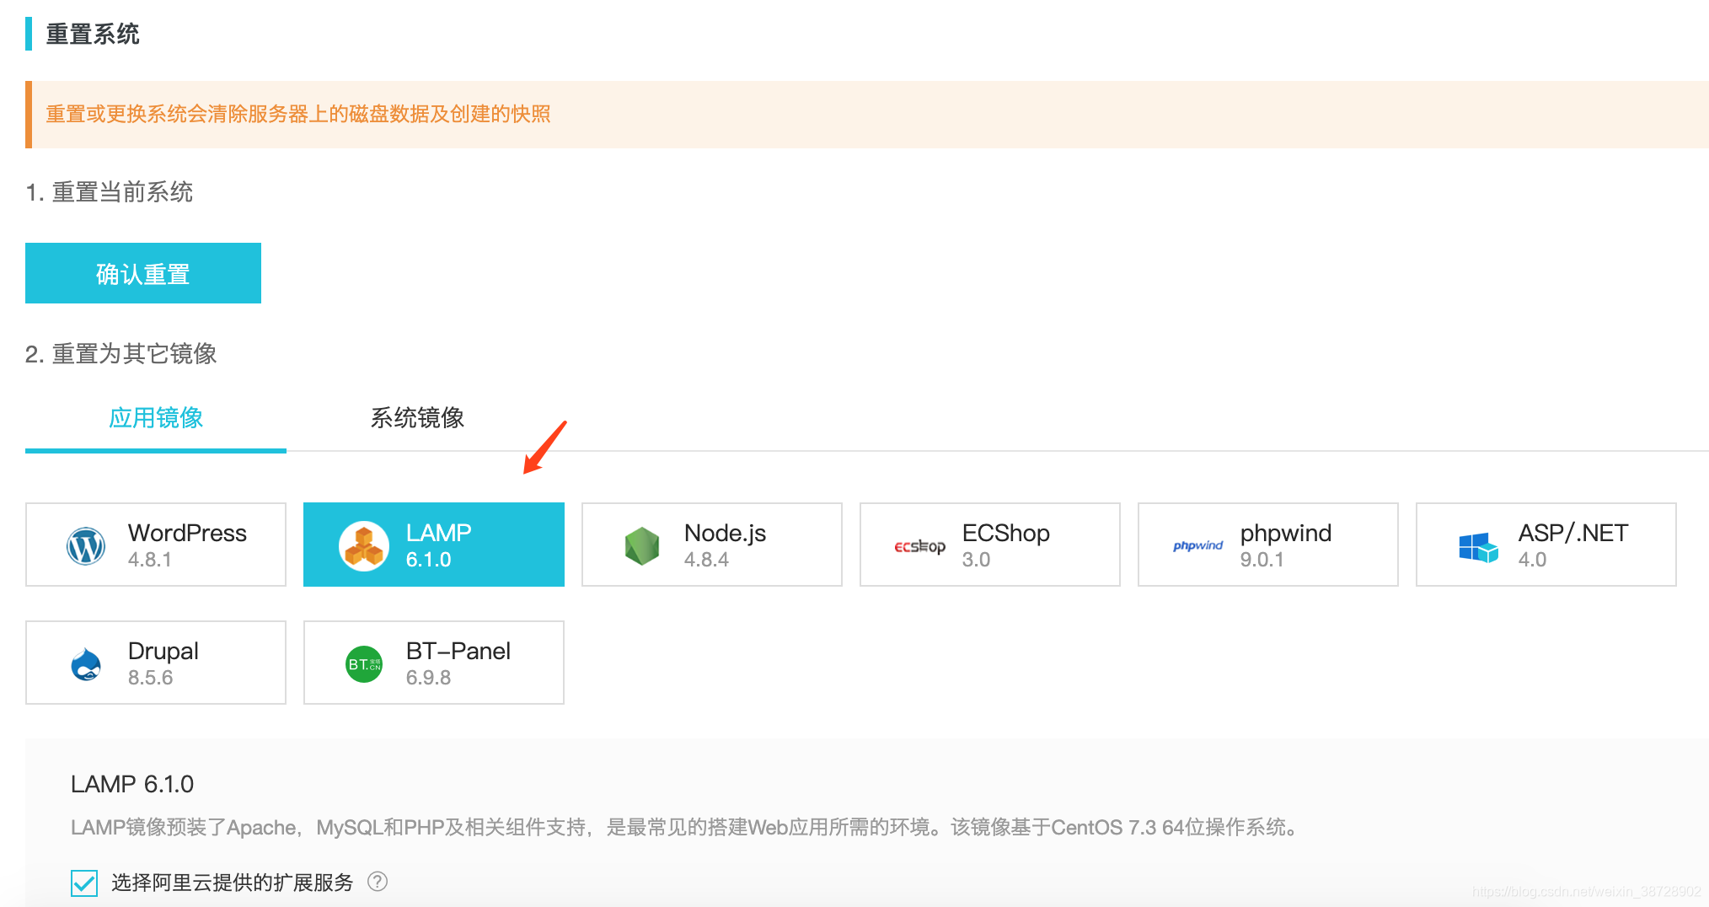Click the 2. 重置为其它镜像 heading
Image resolution: width=1709 pixels, height=907 pixels.
(121, 354)
